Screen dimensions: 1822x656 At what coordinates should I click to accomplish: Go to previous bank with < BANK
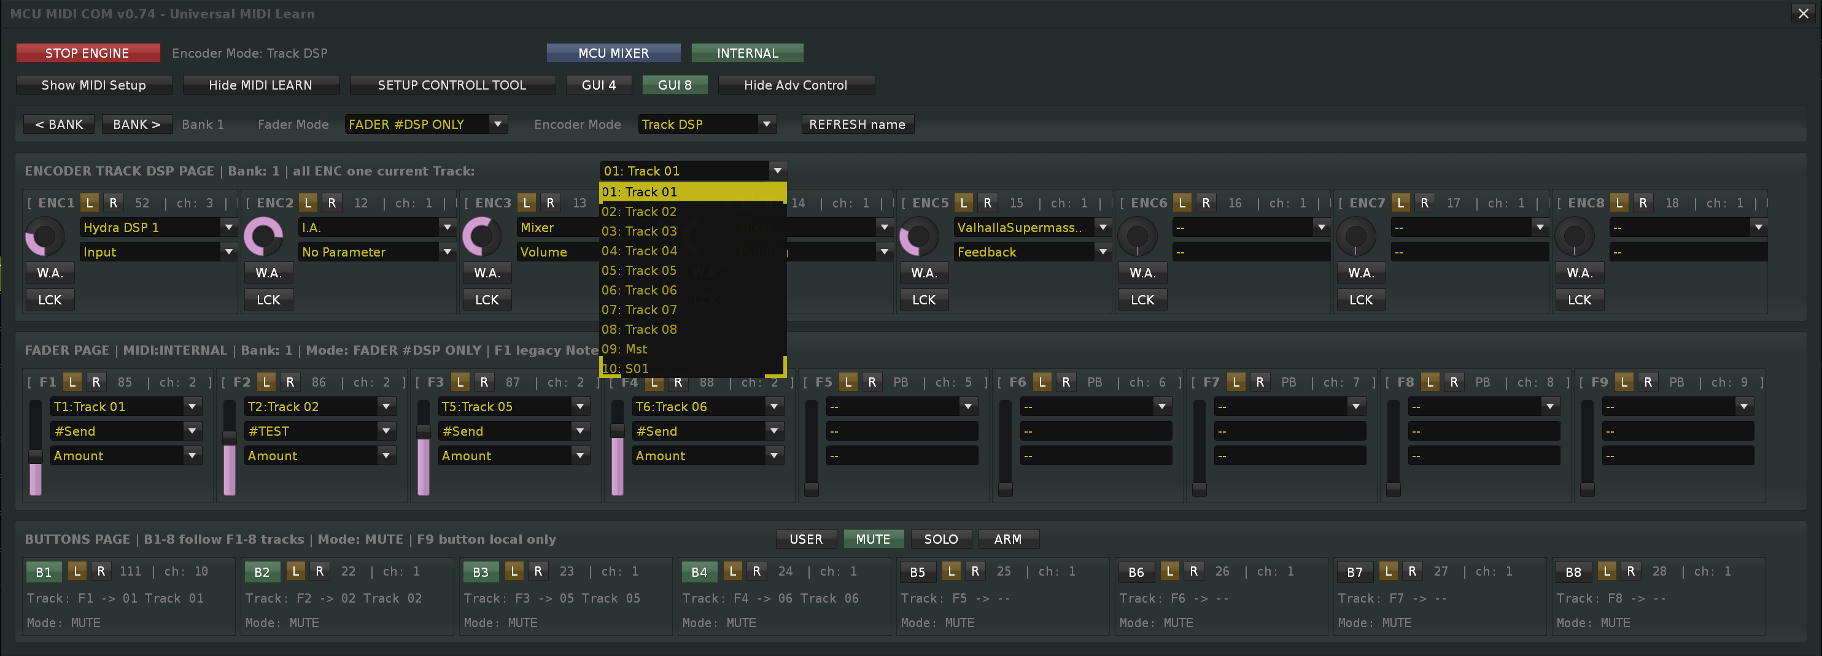click(60, 125)
